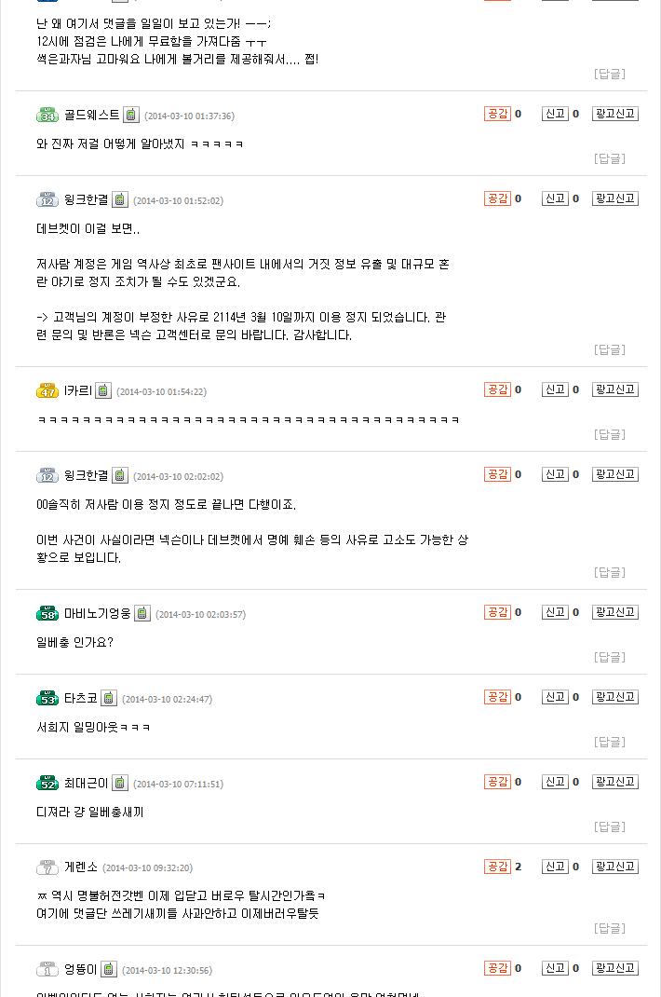Click 광고신고 on 최대근이's comment
The height and width of the screenshot is (997, 661).
[614, 782]
